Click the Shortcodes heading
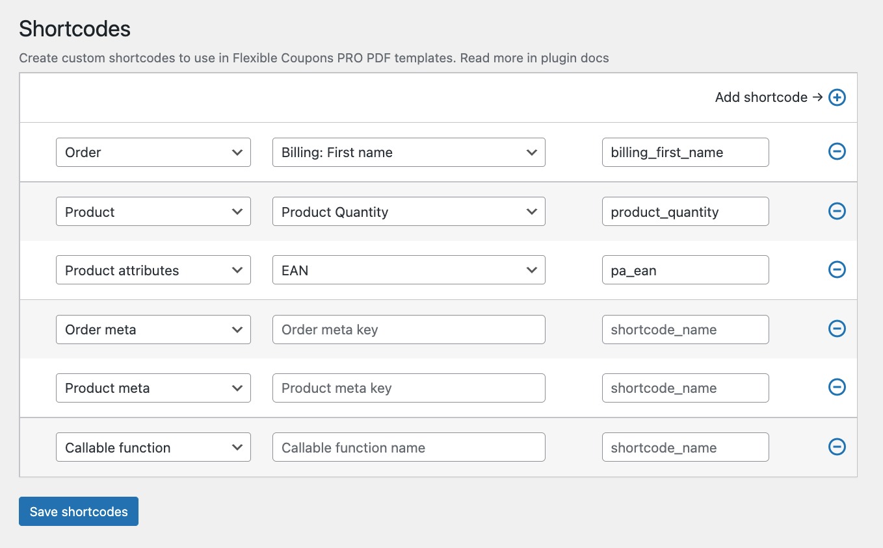The image size is (883, 548). (75, 29)
